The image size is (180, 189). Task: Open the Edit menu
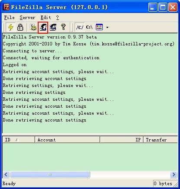pos(46,18)
